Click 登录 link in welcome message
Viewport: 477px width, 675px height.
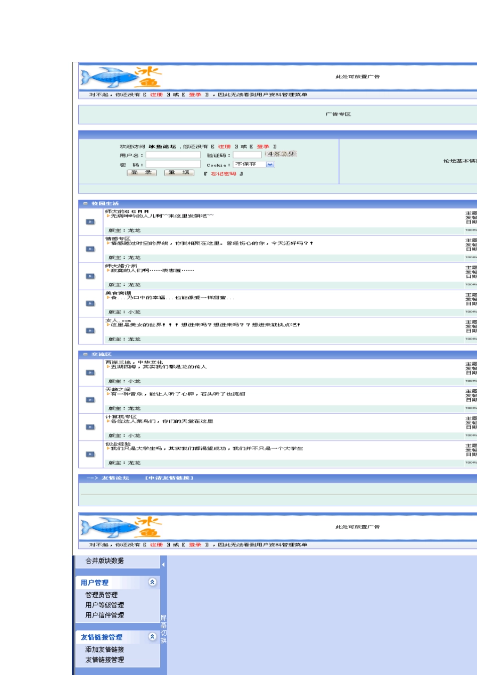(263, 147)
